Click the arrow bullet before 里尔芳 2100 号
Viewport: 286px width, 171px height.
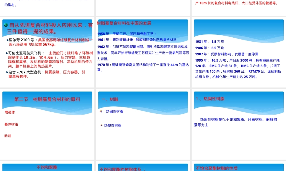pyautogui.click(x=8, y=40)
